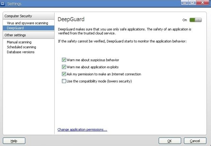Open Manual scanning settings
The width and height of the screenshot is (211, 146).
coord(19,42)
